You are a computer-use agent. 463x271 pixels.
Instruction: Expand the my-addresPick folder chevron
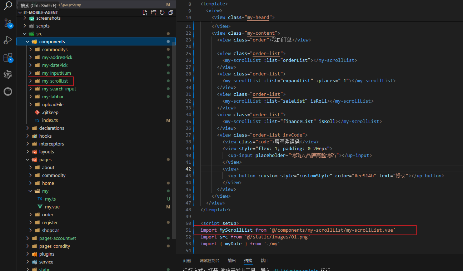click(30, 58)
